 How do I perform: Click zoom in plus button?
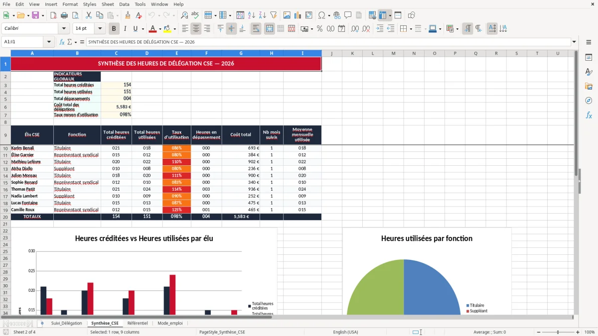click(578, 332)
